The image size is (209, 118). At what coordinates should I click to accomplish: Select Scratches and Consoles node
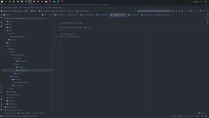pyautogui.click(x=14, y=110)
